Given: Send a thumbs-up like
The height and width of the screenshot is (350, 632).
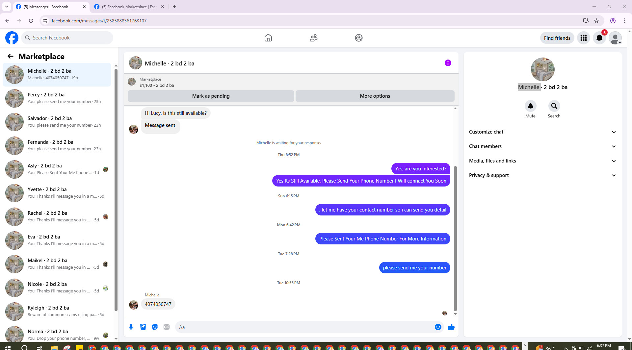Looking at the screenshot, I should point(451,327).
